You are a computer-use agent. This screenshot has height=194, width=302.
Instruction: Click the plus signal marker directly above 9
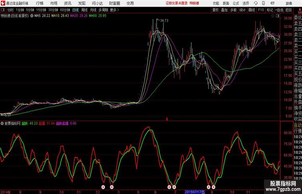pos(213,187)
